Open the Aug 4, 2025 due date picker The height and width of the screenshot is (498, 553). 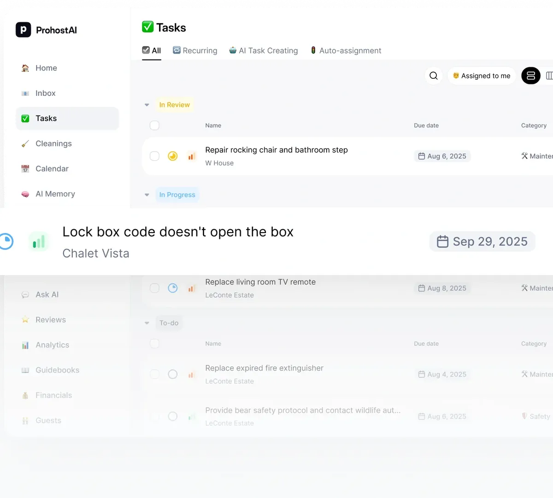point(442,375)
